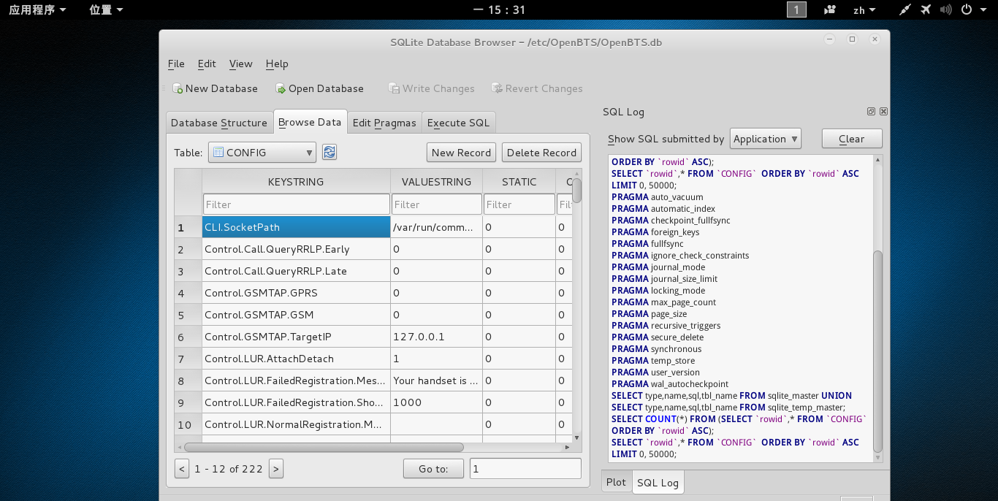The height and width of the screenshot is (501, 998).
Task: Select the Control.GSMTAP.TargetIP cell
Action: [296, 337]
